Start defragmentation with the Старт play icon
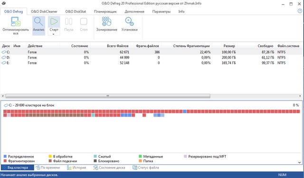The height and width of the screenshot is (178, 304). (54, 21)
